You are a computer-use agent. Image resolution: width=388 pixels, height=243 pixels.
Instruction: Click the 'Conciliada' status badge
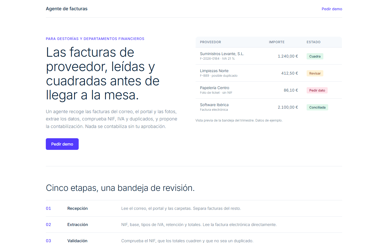[317, 107]
